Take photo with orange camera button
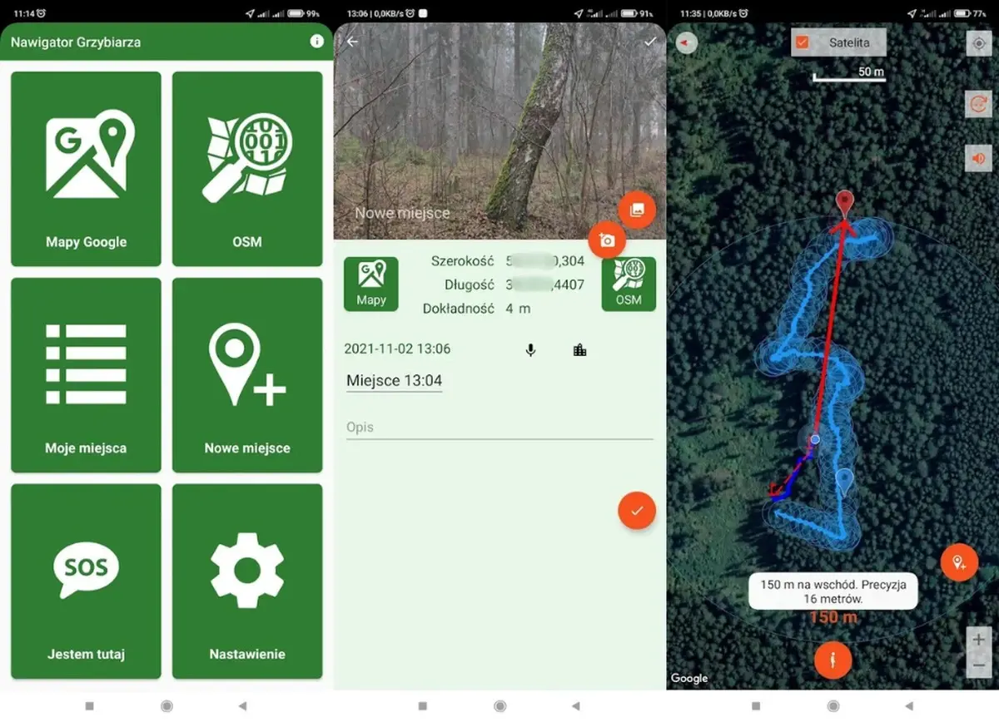999x722 pixels. (607, 240)
